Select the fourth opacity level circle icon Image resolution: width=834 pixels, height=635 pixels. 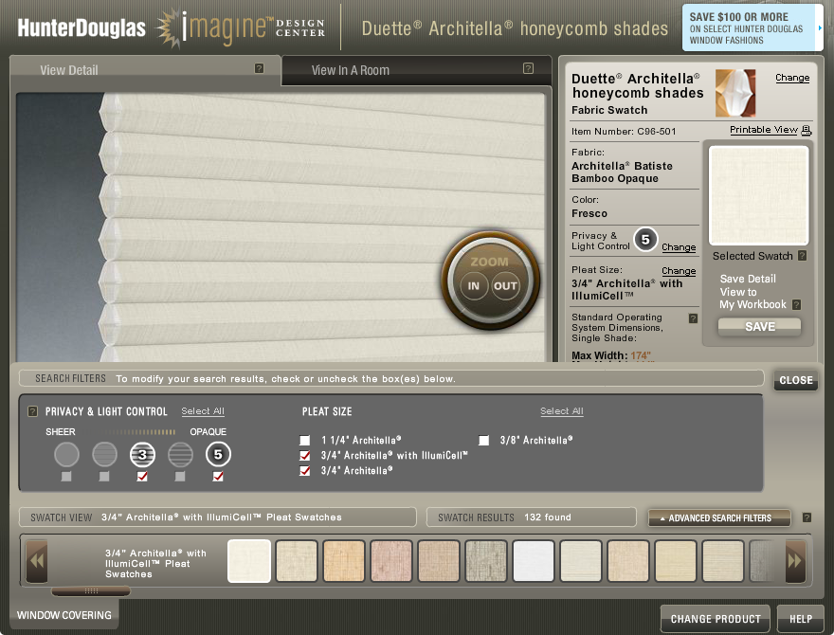pyautogui.click(x=180, y=455)
